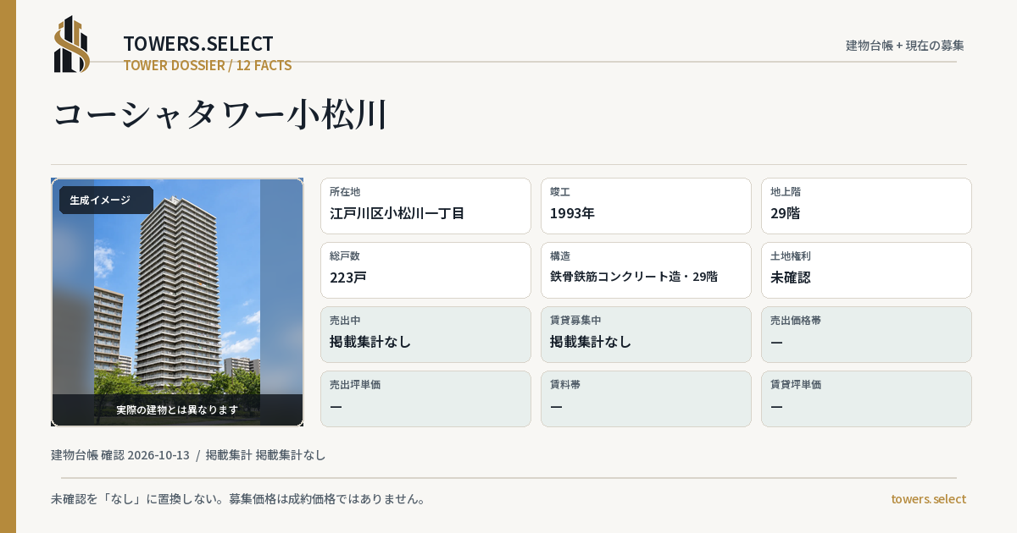This screenshot has height=533, width=1017.
Task: Click the 建物台帳 + 現在の募集 header label
Action: click(x=905, y=46)
